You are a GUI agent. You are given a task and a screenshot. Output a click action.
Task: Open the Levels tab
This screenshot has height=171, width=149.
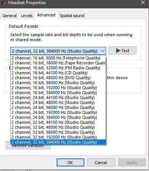pyautogui.click(x=27, y=16)
